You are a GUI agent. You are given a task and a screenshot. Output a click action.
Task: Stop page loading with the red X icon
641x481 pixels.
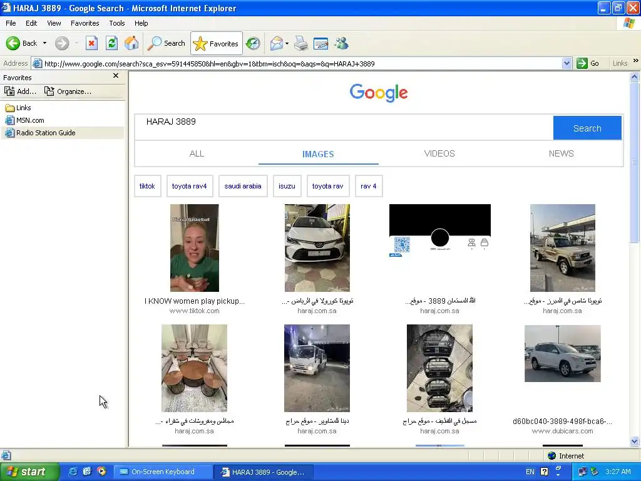point(91,43)
